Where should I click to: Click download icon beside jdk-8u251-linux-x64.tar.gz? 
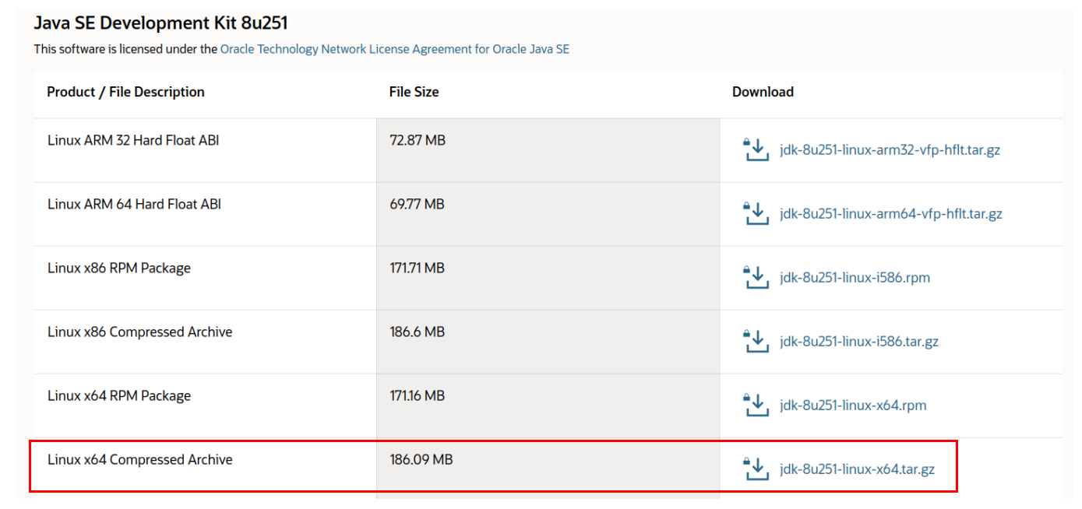click(756, 469)
